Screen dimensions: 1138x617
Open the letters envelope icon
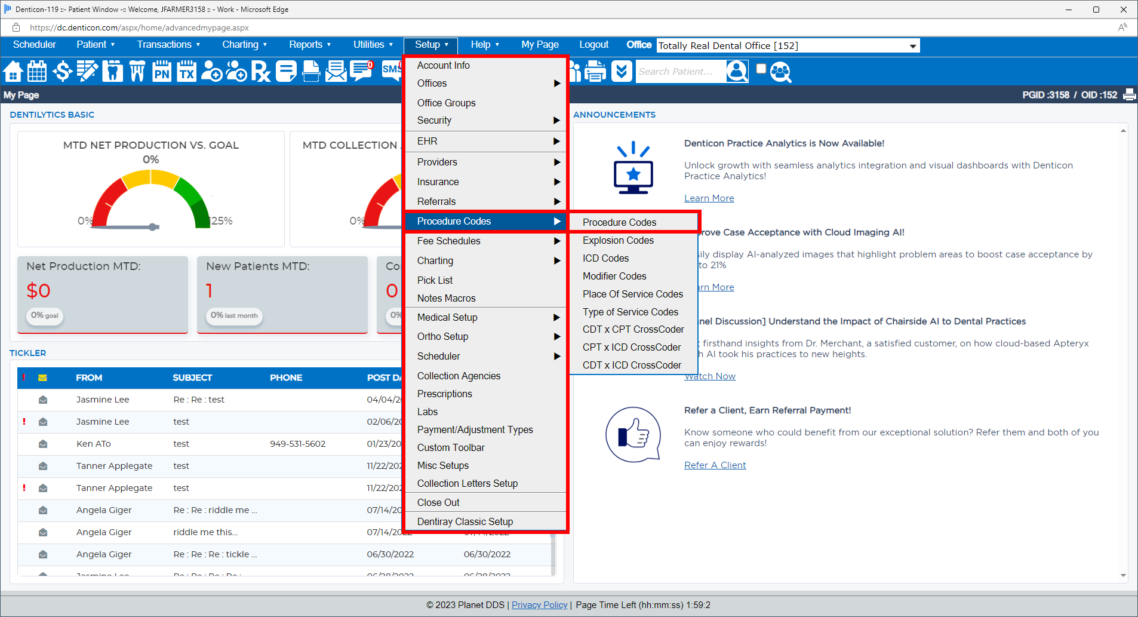click(x=336, y=71)
